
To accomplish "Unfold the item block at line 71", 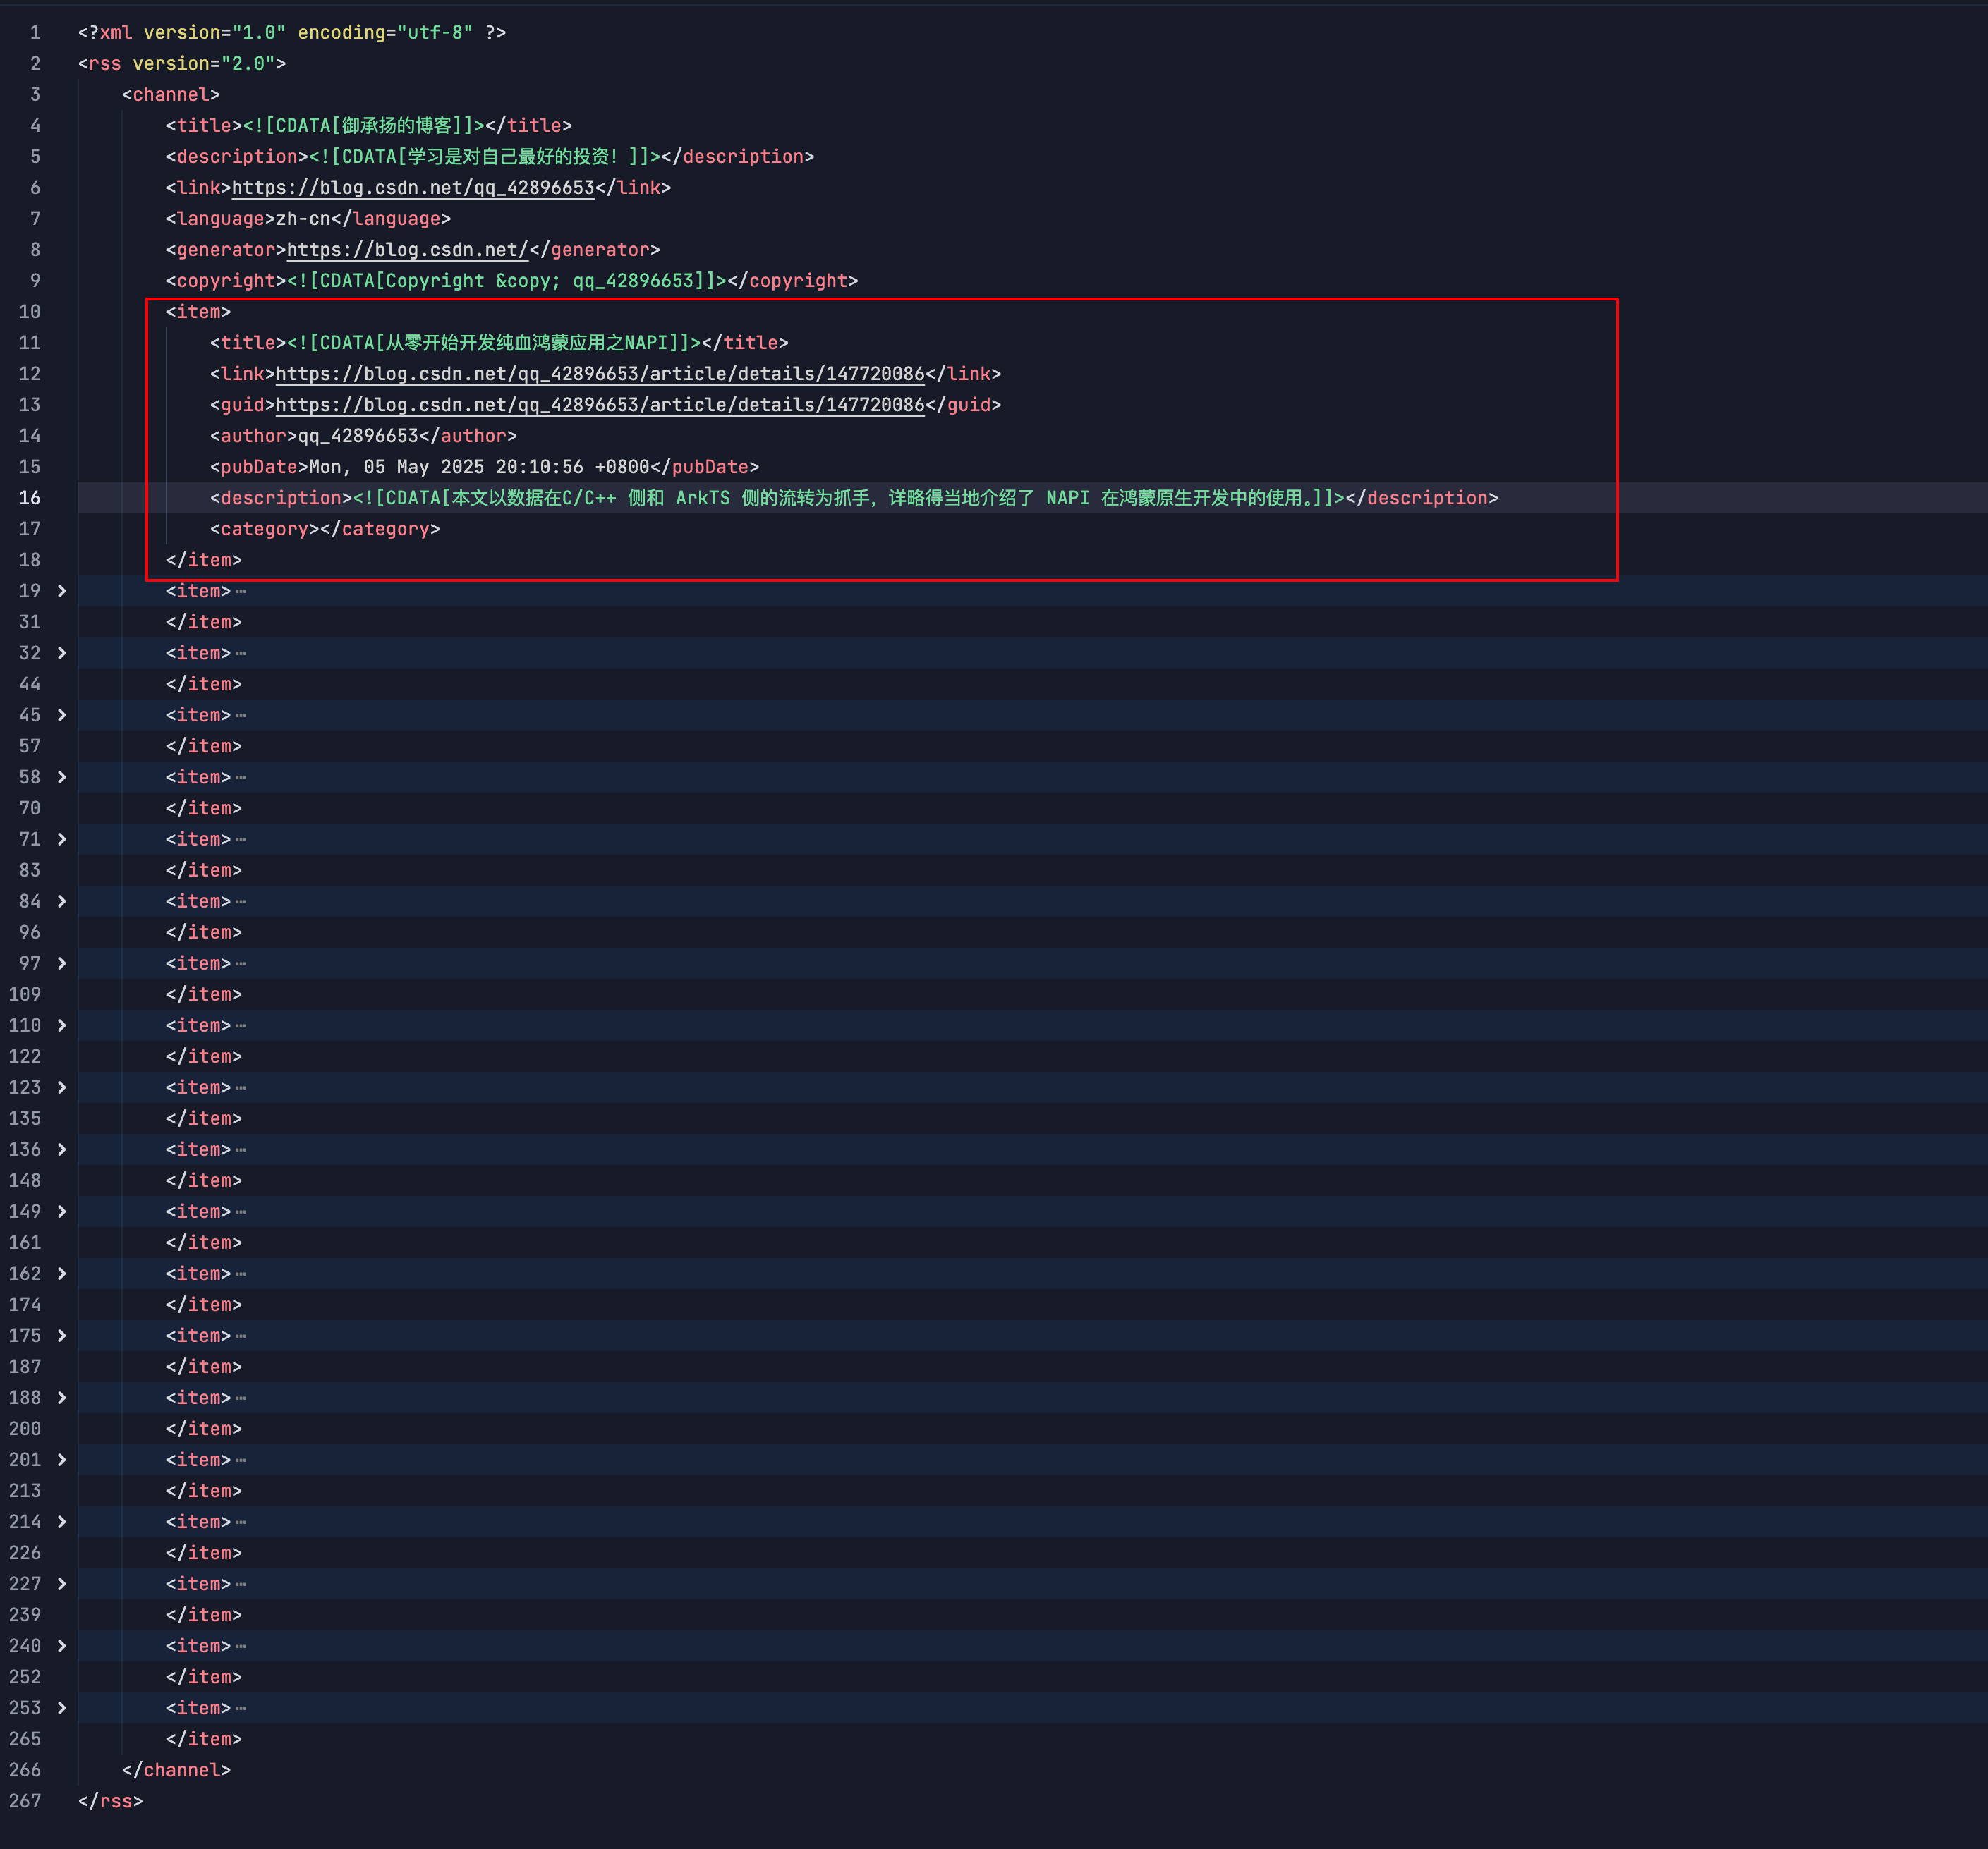I will [x=62, y=840].
